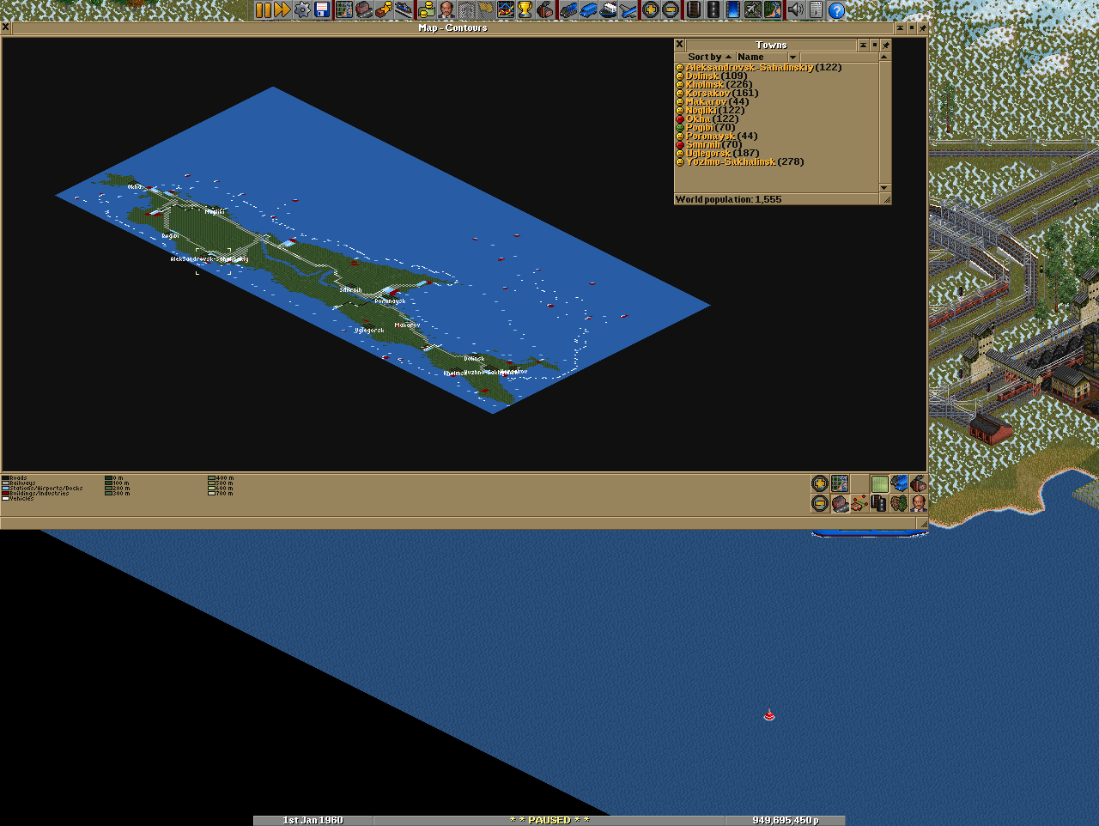The image size is (1099, 826).
Task: Open the waterways construction icon
Action: point(732,10)
